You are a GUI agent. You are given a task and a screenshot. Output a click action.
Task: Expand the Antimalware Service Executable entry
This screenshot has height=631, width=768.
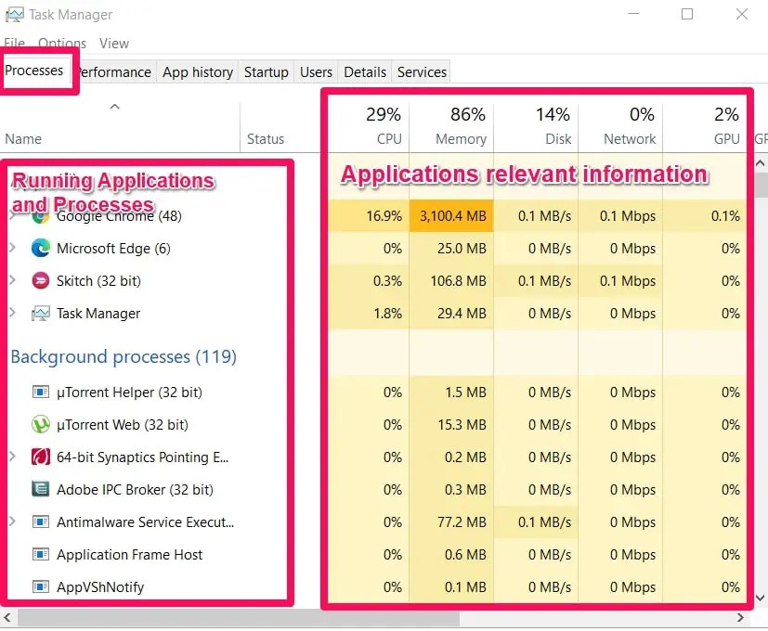pos(13,522)
